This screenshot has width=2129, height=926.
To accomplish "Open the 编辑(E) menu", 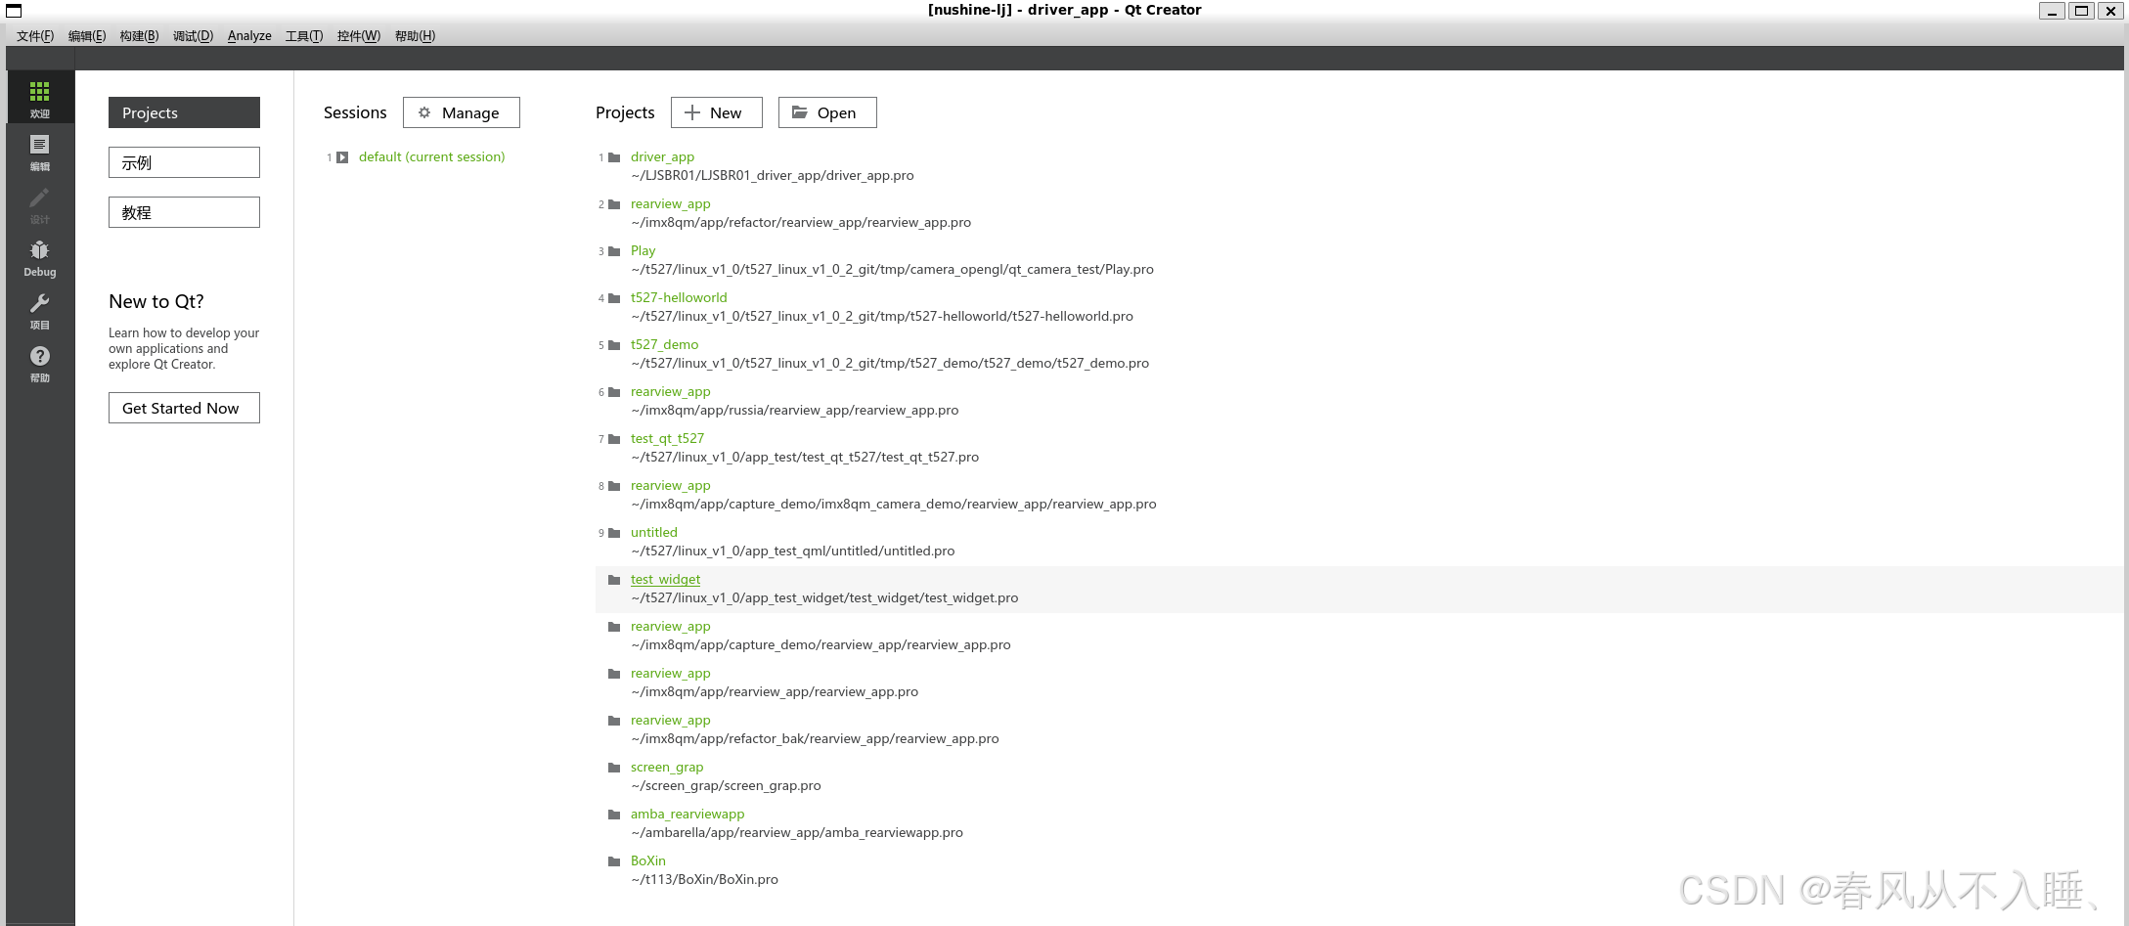I will (x=87, y=36).
